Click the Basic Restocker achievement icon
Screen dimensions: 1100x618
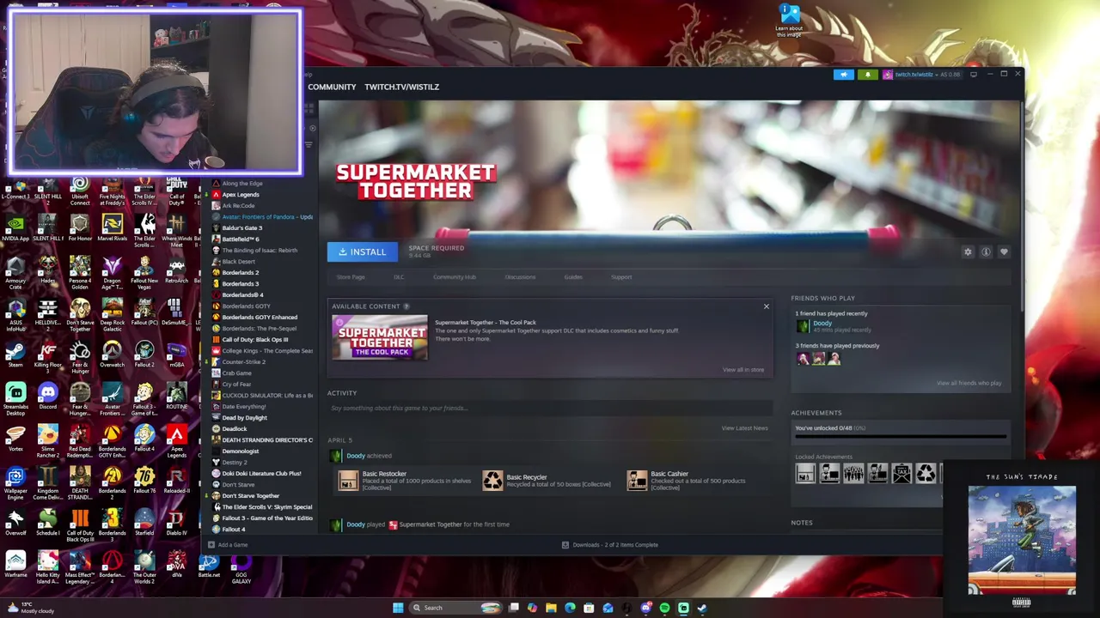pyautogui.click(x=348, y=481)
